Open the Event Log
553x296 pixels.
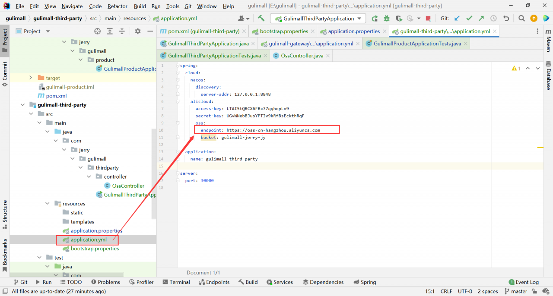(x=524, y=282)
